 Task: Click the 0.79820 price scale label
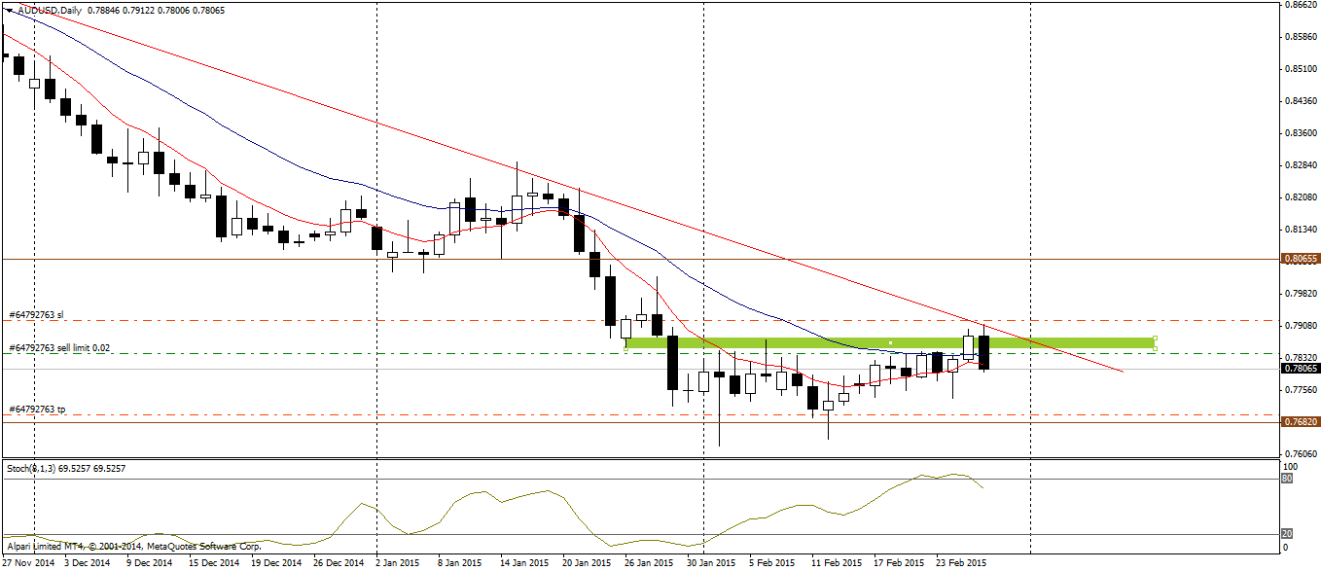[x=1301, y=293]
